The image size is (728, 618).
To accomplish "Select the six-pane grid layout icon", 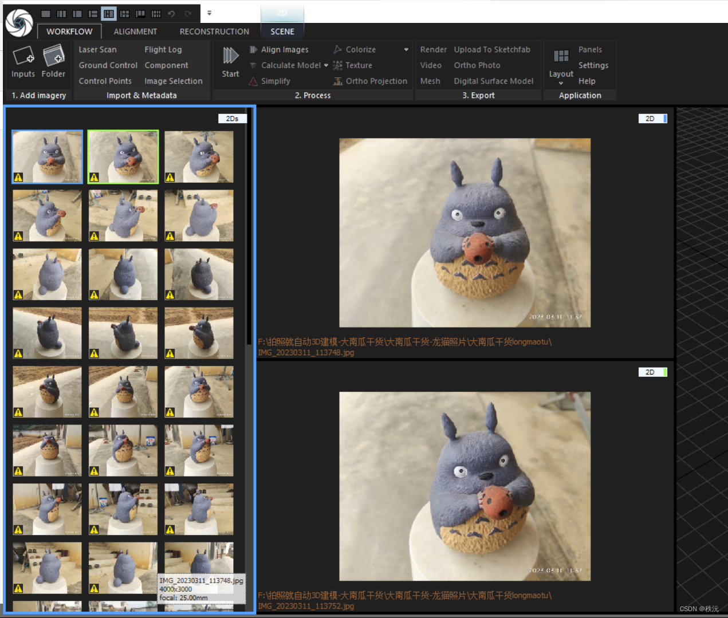I will pyautogui.click(x=124, y=14).
